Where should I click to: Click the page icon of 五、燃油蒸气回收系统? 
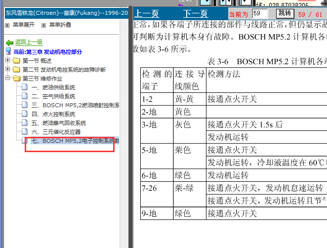[x=25, y=123]
